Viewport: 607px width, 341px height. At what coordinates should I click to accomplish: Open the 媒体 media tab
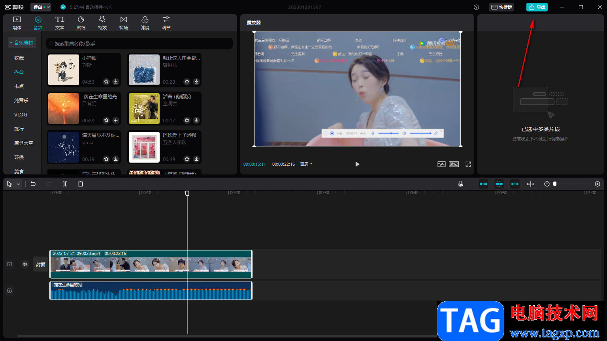17,23
